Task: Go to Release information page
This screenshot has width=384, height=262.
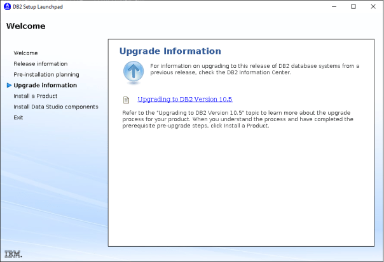Action: 40,63
